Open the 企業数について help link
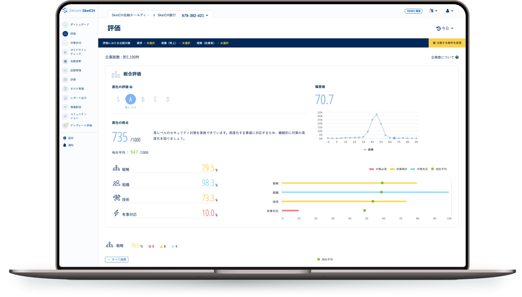 (x=445, y=57)
